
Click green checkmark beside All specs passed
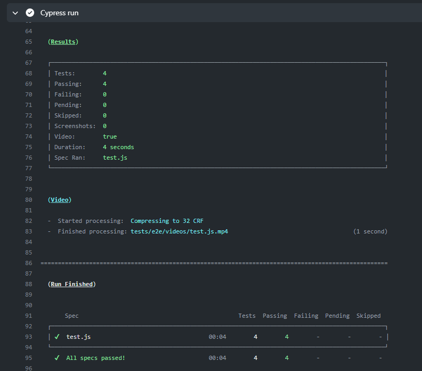tap(57, 358)
